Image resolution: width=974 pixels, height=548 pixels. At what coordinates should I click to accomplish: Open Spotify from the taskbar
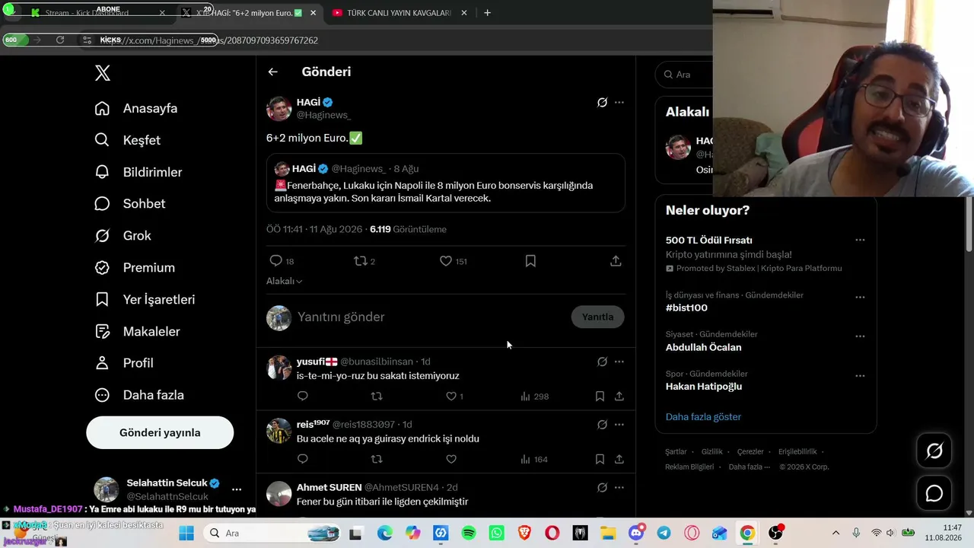click(469, 533)
